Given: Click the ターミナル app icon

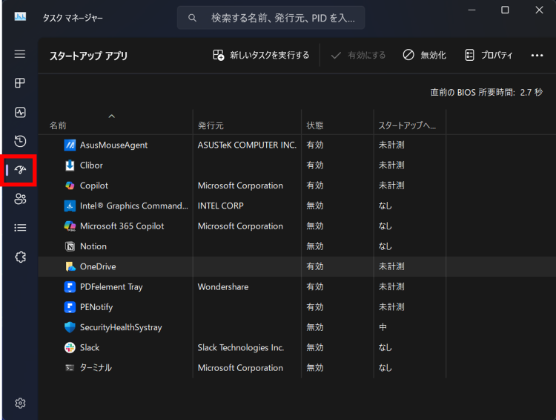Looking at the screenshot, I should [70, 367].
